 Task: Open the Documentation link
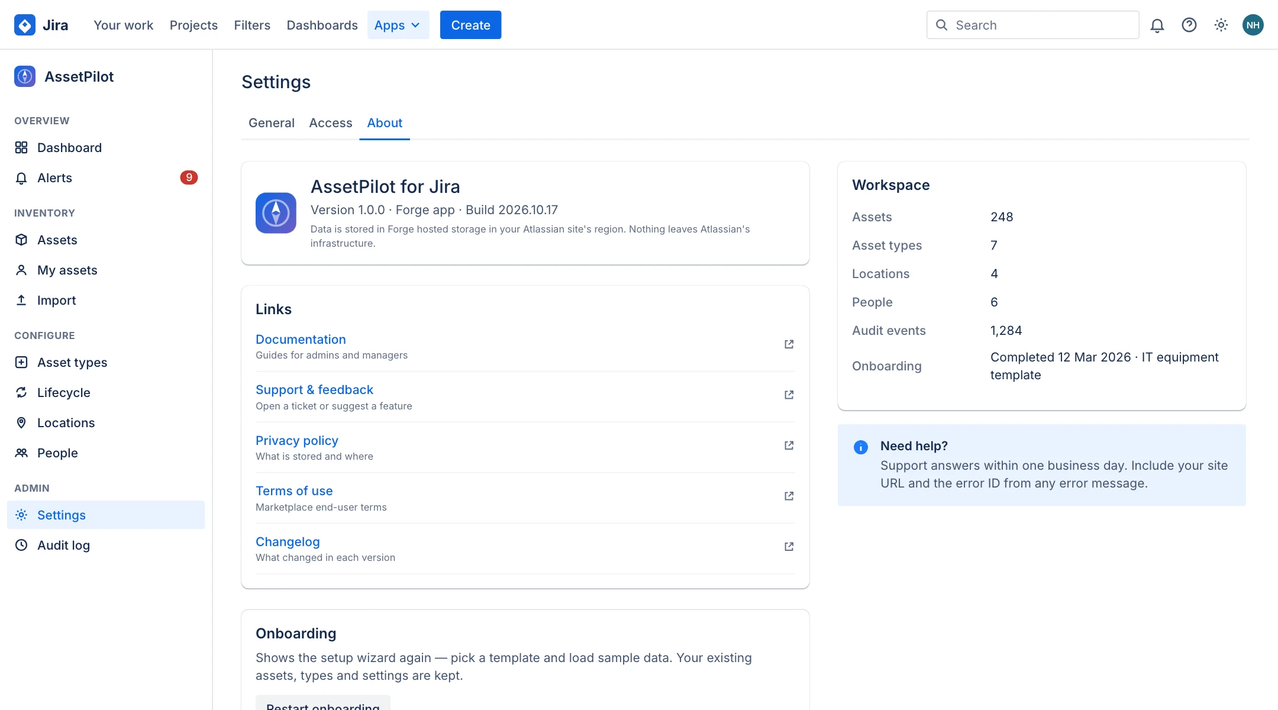[301, 340]
